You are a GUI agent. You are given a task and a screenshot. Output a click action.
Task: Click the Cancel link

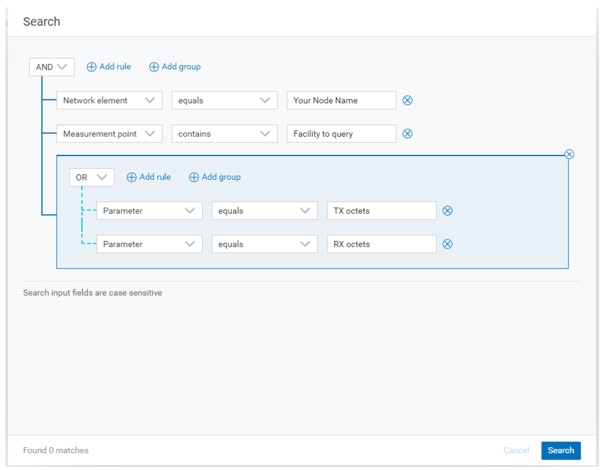516,451
